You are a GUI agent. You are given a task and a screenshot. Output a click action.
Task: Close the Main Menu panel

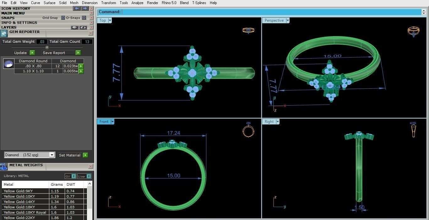coord(91,13)
